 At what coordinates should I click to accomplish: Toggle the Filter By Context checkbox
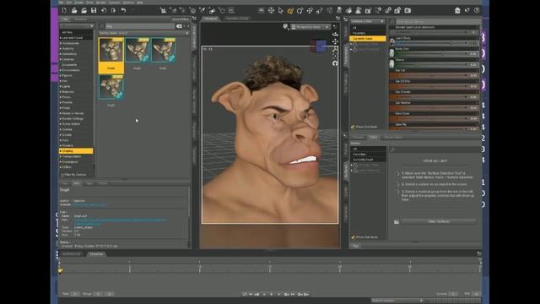(x=62, y=175)
